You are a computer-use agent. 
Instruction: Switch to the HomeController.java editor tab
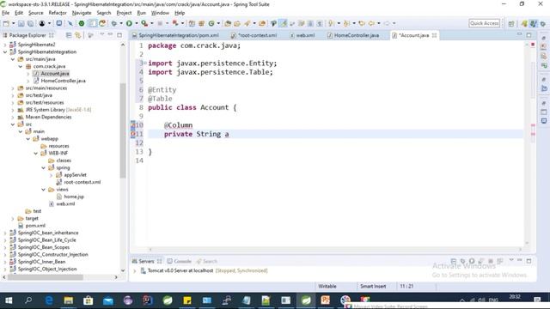pyautogui.click(x=353, y=35)
